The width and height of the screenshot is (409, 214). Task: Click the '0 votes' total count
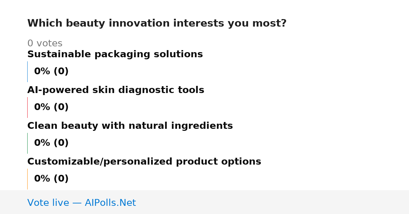pyautogui.click(x=45, y=44)
